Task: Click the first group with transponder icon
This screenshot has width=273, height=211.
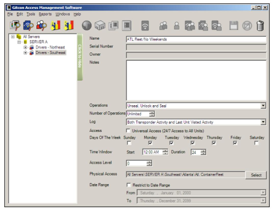Action: (x=190, y=26)
